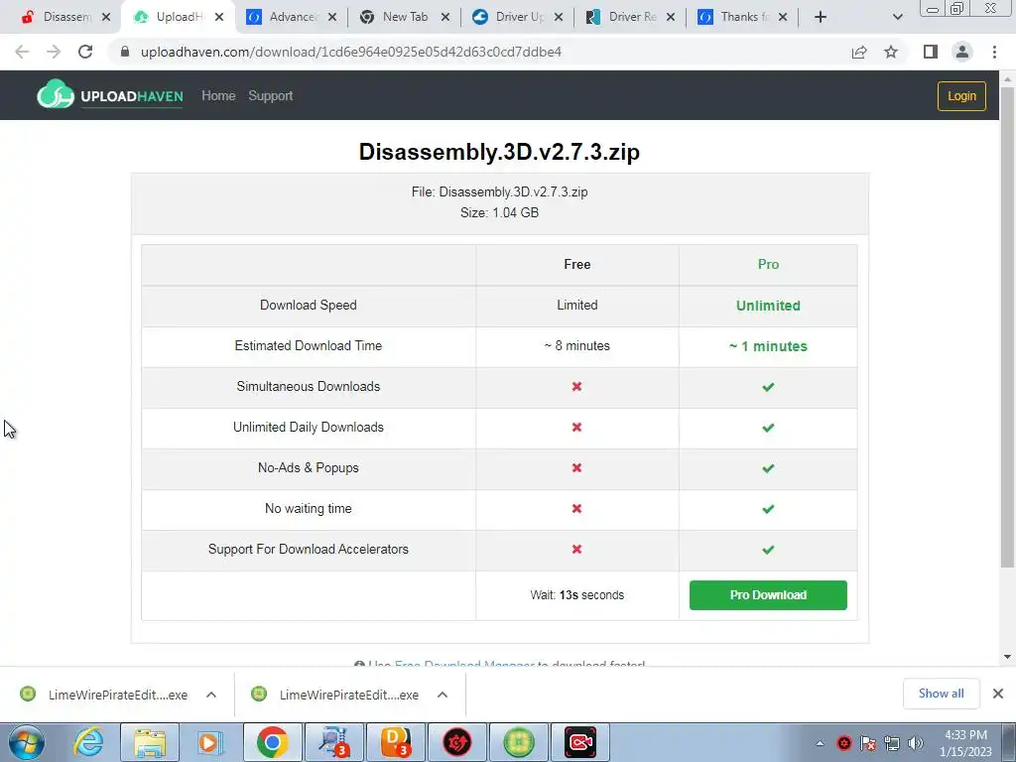Click the network tray icon
Image resolution: width=1016 pixels, height=762 pixels.
tap(892, 743)
